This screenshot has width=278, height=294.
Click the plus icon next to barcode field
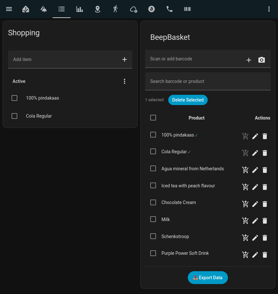[x=248, y=60]
